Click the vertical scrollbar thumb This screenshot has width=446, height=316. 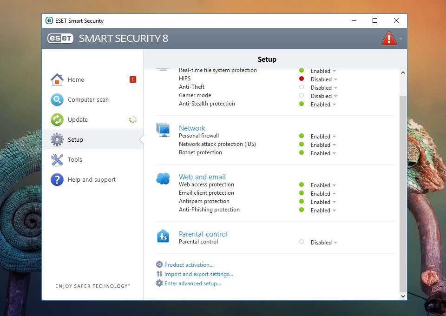403,194
